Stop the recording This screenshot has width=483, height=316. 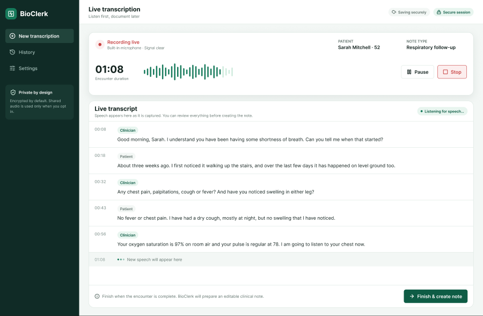coord(452,72)
